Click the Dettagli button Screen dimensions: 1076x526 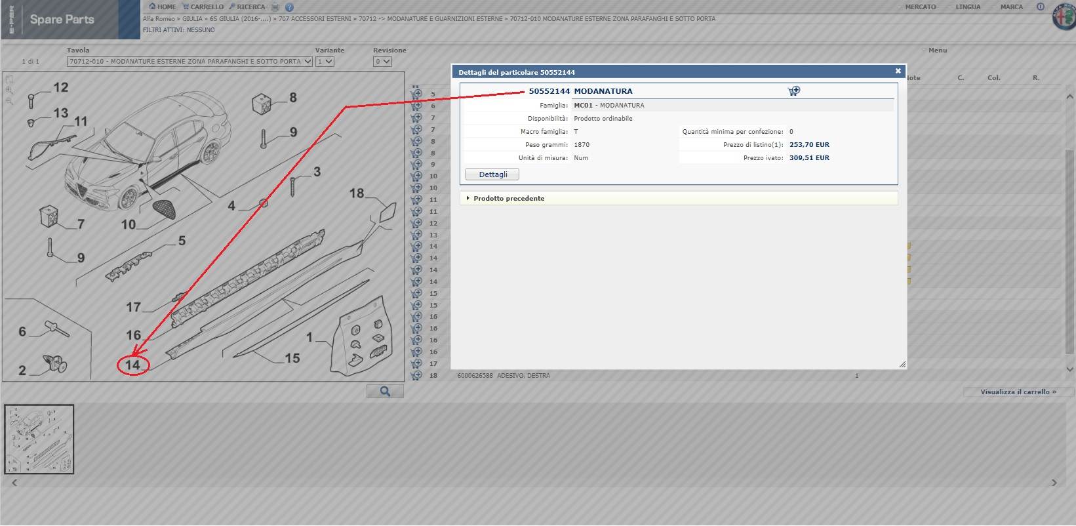click(492, 174)
